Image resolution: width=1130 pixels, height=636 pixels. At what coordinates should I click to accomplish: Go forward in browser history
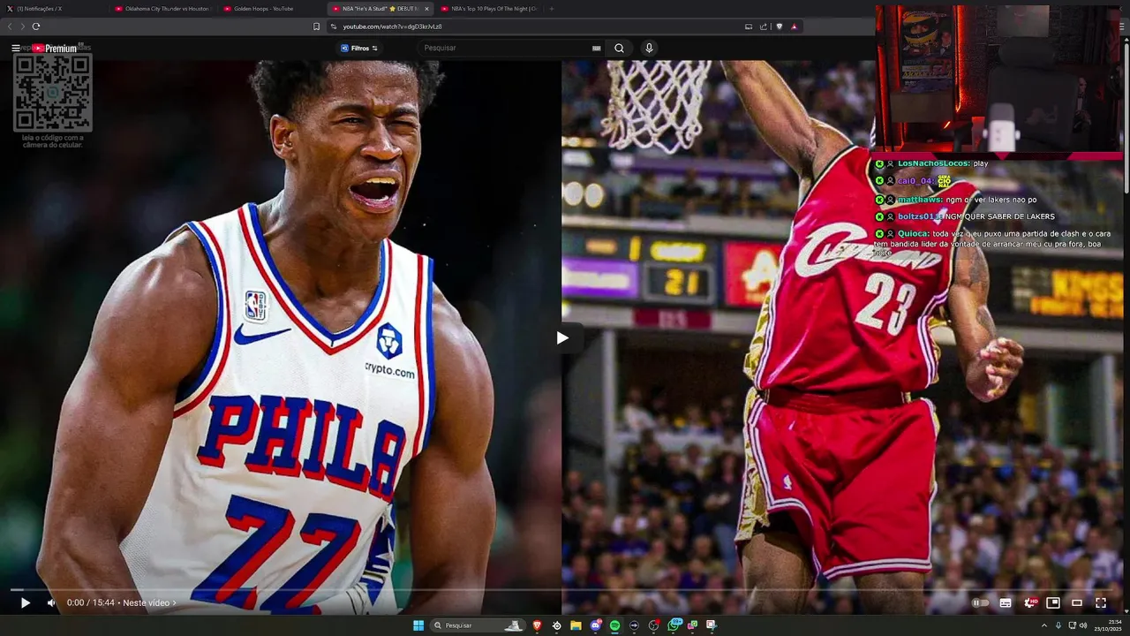click(22, 26)
